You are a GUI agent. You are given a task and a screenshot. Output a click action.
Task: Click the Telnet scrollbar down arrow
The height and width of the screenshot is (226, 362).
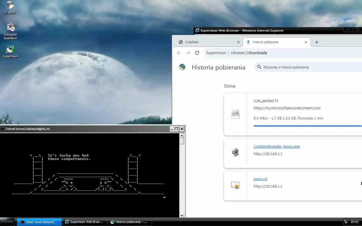182,216
